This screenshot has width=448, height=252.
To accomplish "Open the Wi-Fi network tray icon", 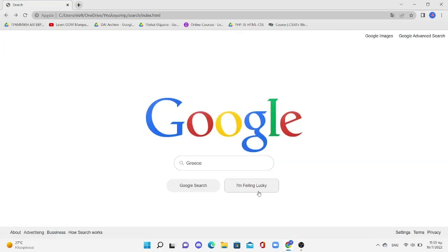I will pos(406,245).
